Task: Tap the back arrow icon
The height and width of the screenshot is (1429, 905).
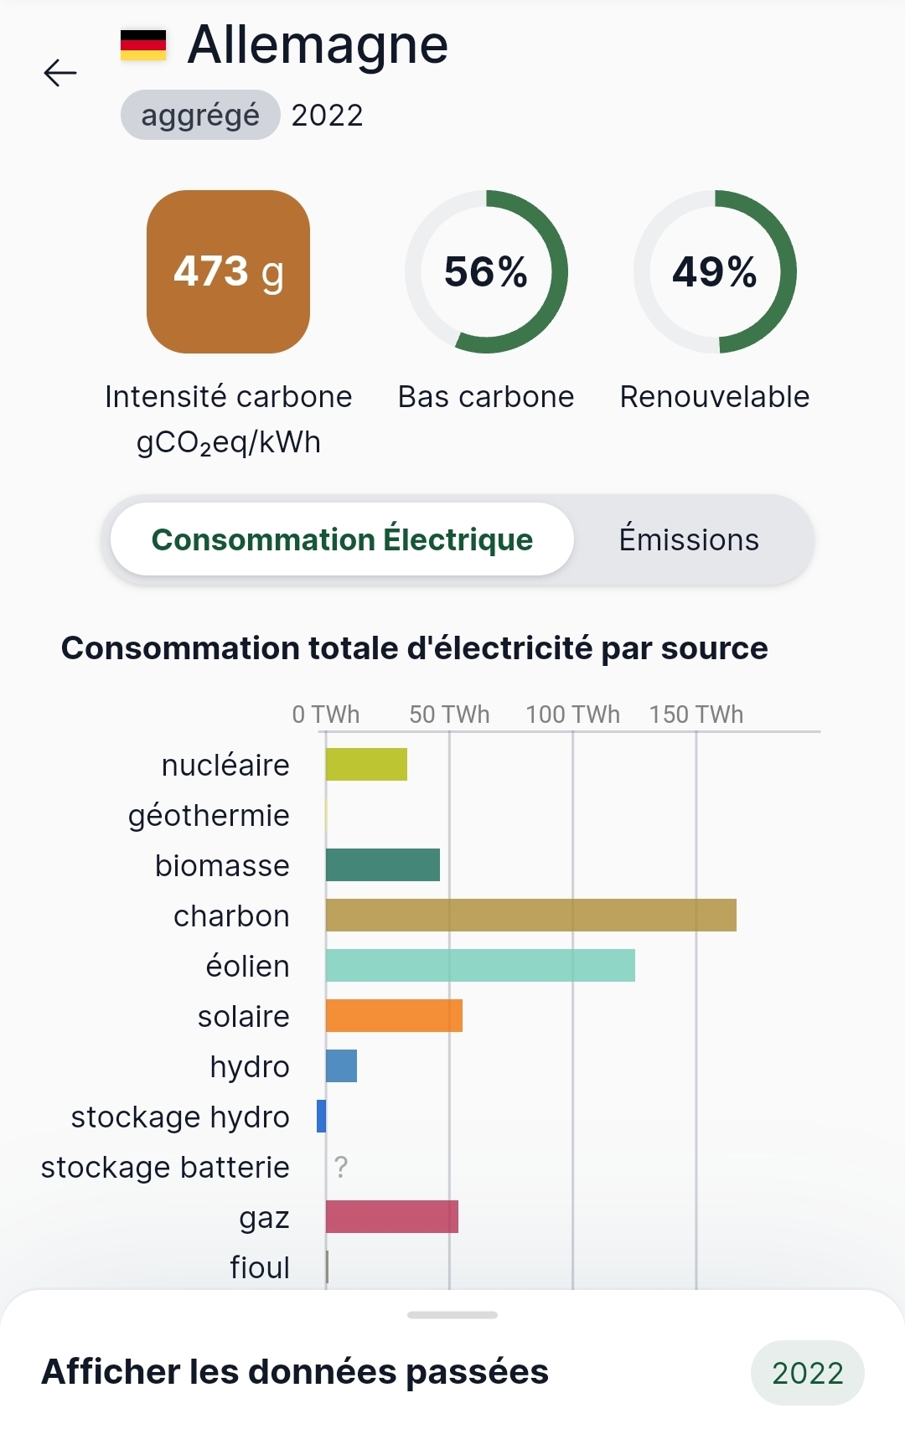Action: [60, 73]
